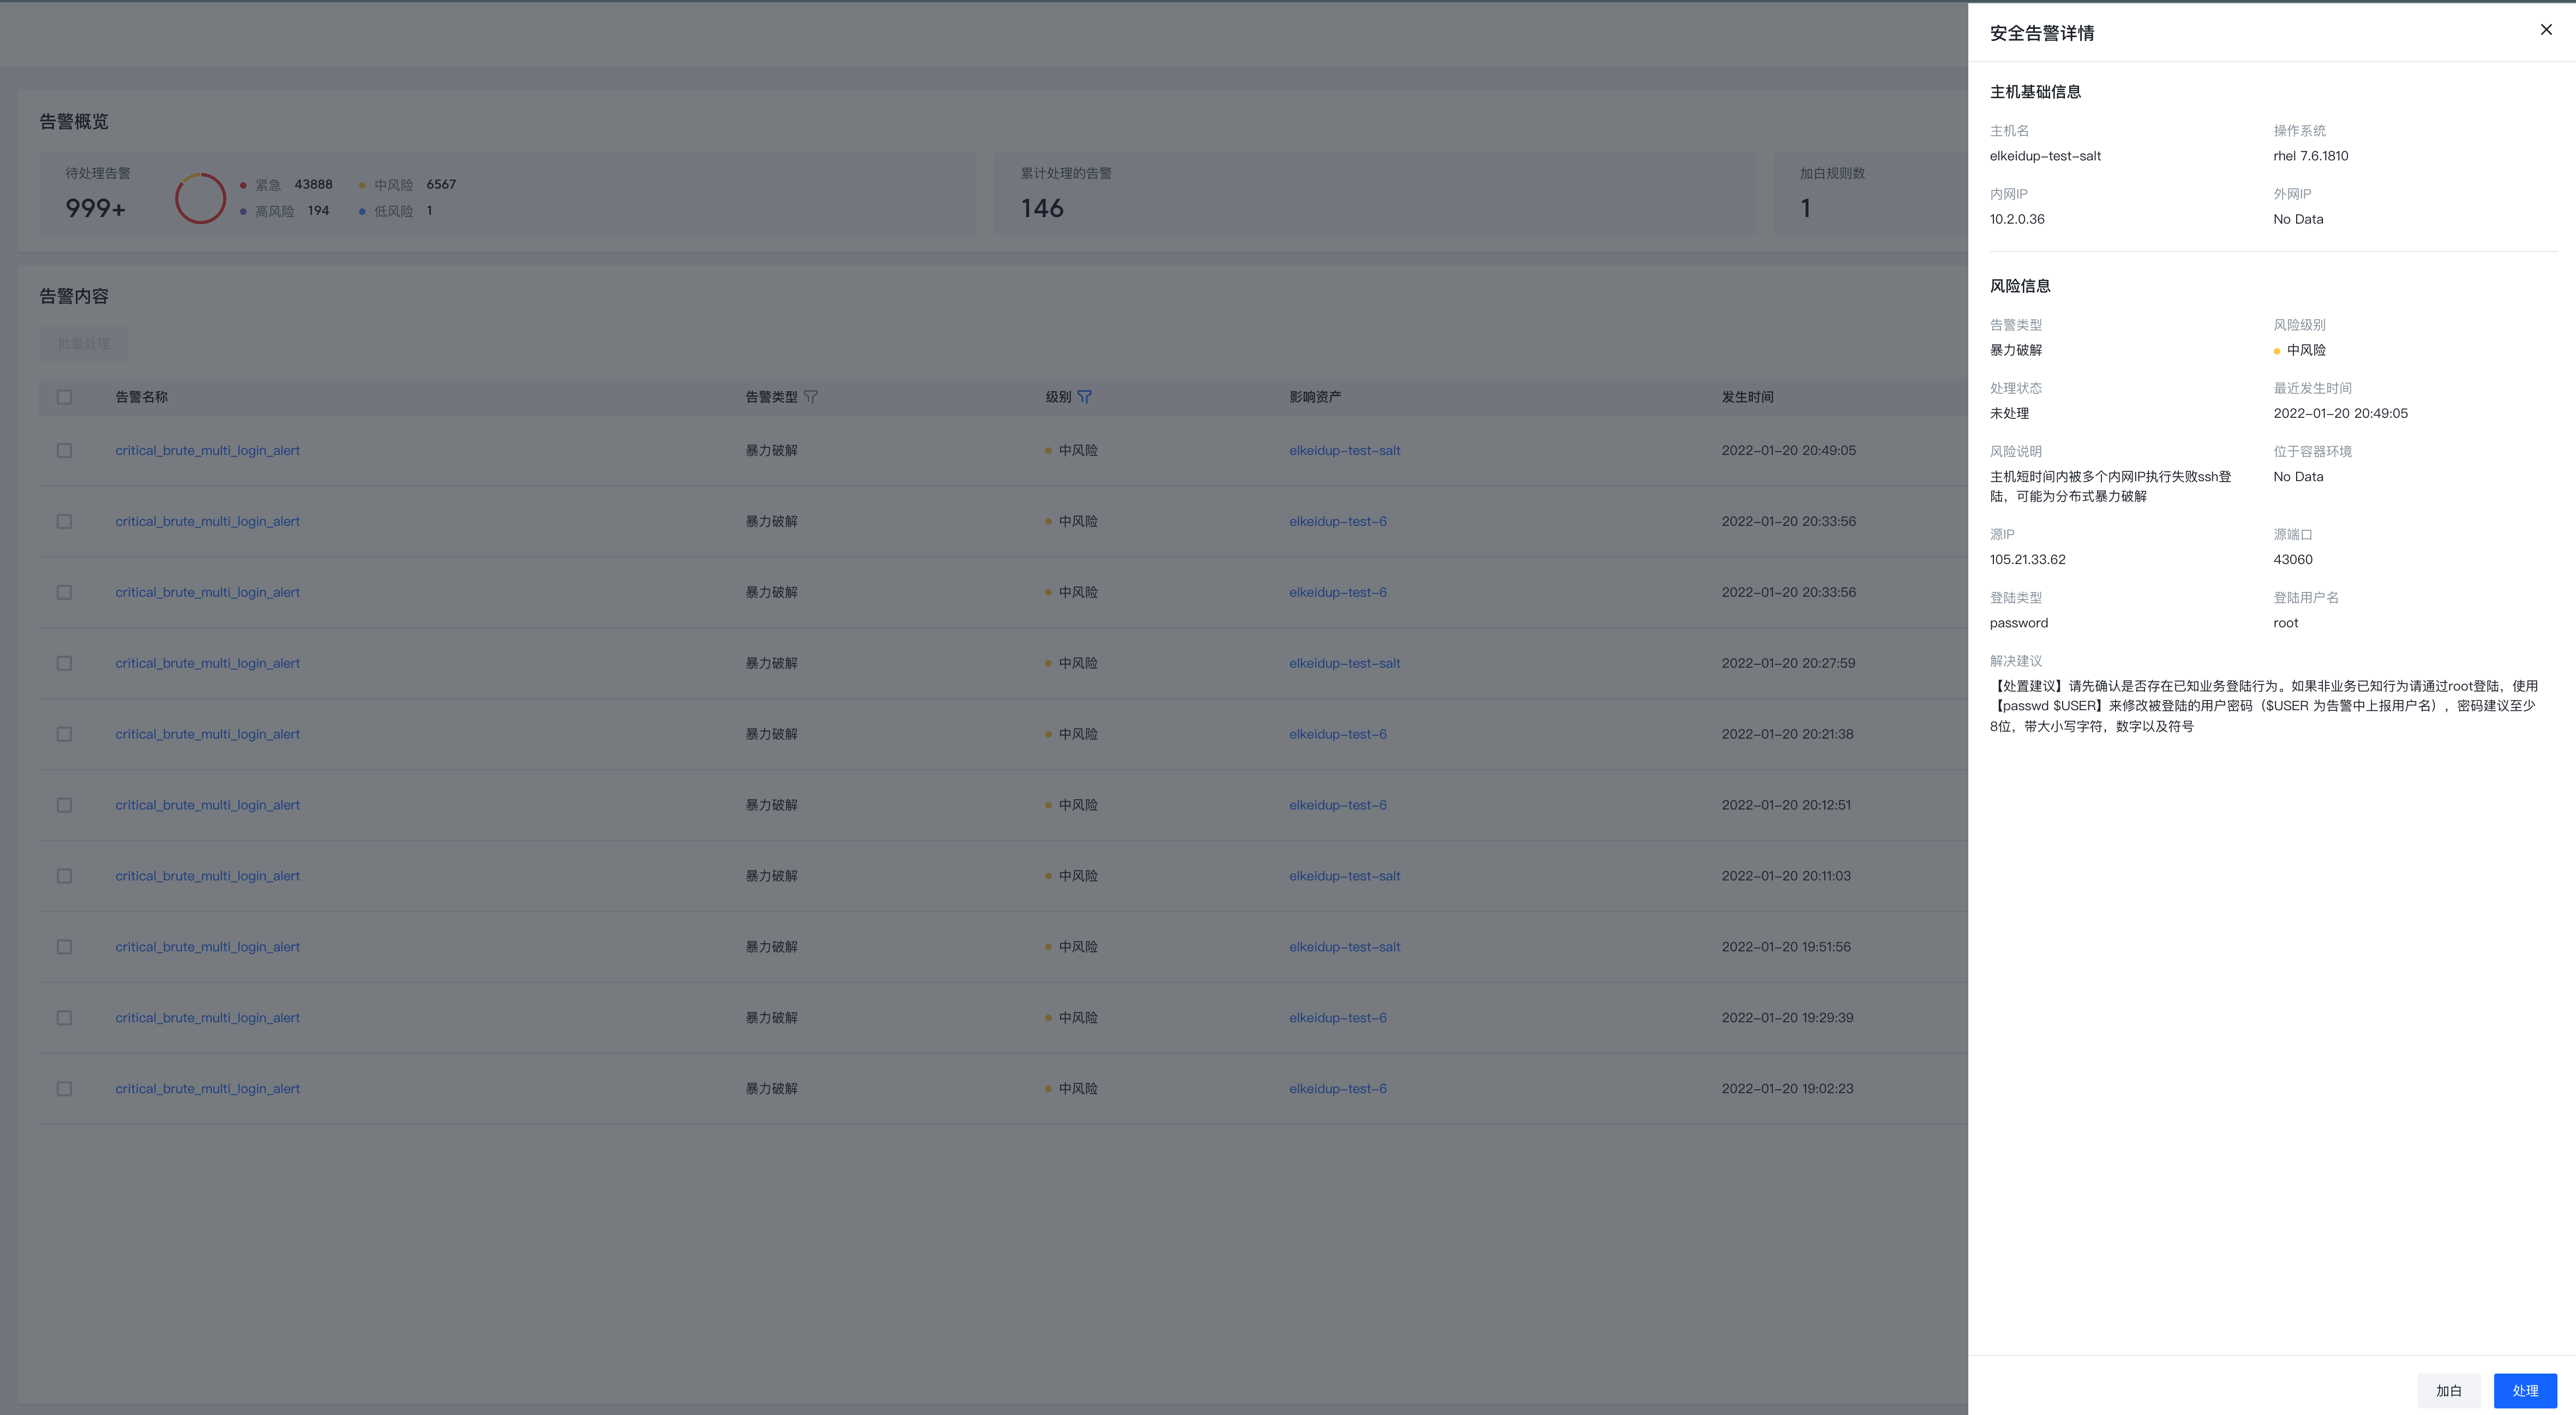Open the alert name link at 19:29:39

(207, 1018)
